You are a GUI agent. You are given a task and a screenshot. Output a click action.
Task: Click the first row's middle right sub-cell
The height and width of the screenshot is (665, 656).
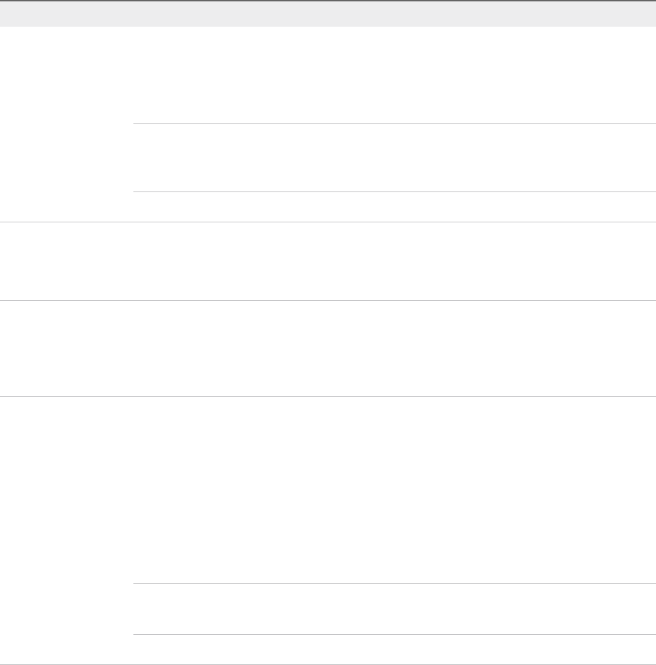[x=390, y=158]
